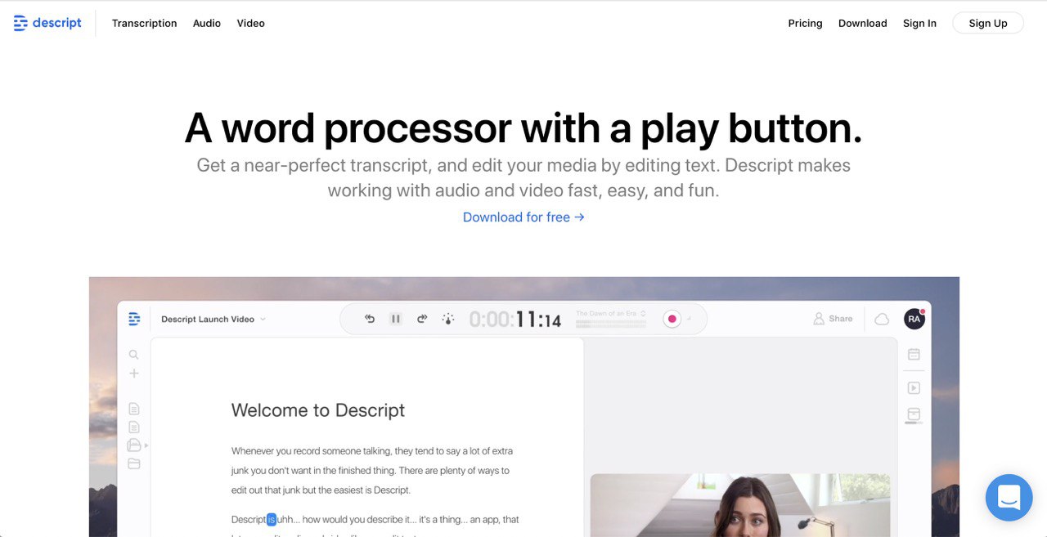Click the Descript app logo in demo window
Viewport: 1047px width, 537px height.
(135, 319)
